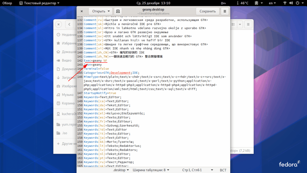The image size is (307, 173).
Task: Open file manager hamburger menu
Action: (x=248, y=24)
